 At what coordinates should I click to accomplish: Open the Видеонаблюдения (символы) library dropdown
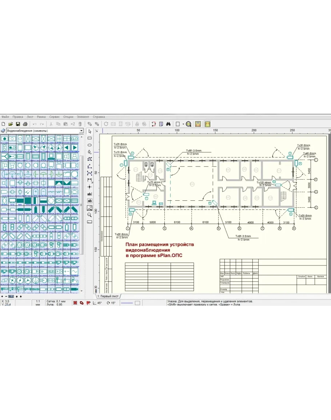[81, 131]
